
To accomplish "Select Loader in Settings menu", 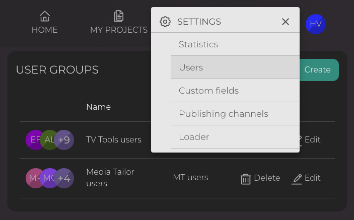I will tap(194, 137).
